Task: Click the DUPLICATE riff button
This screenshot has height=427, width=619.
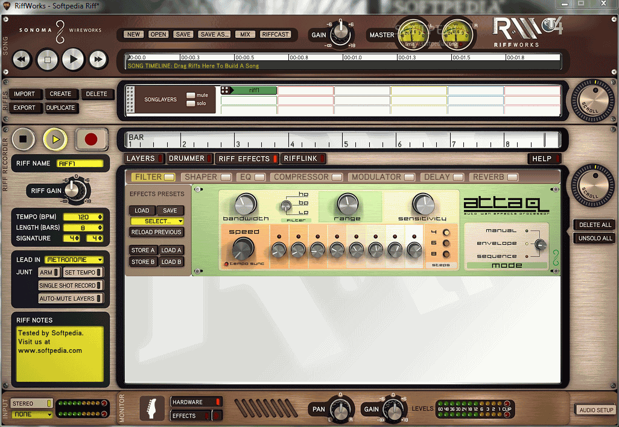Action: coord(60,108)
